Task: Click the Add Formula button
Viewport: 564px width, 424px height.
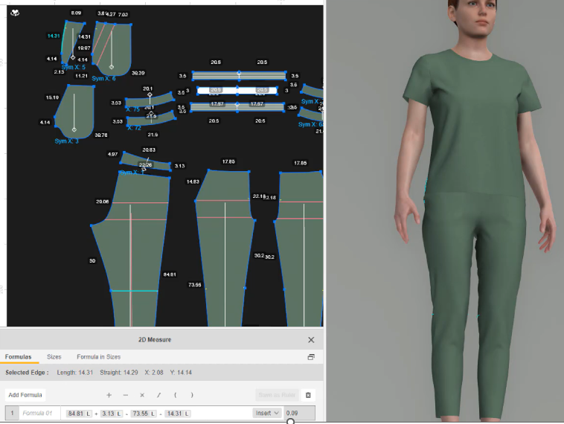Action: point(25,395)
